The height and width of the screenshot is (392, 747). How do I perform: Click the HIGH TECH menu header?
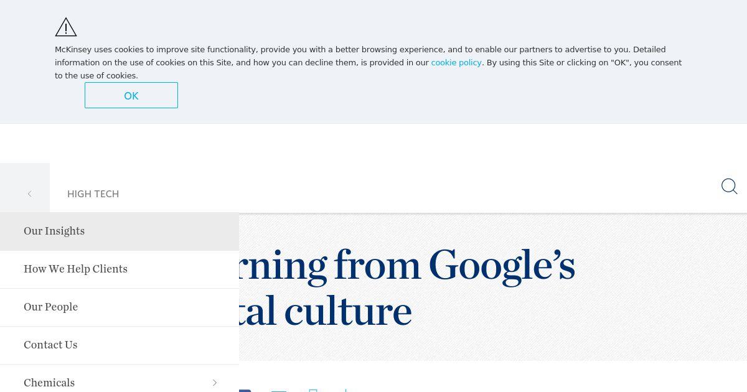(x=93, y=194)
